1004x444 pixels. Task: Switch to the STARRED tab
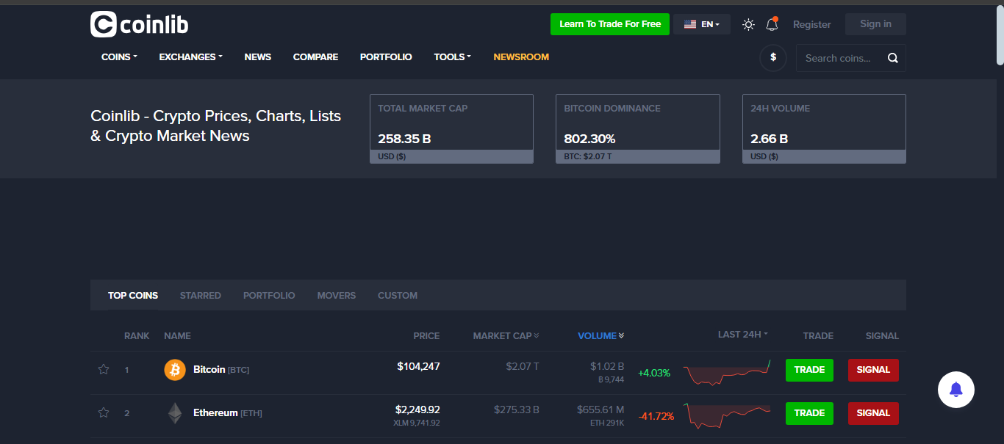tap(201, 295)
